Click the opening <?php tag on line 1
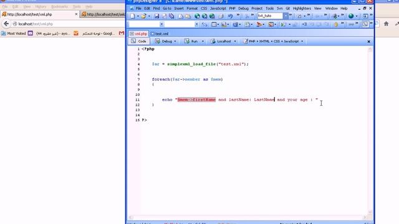 (x=148, y=49)
